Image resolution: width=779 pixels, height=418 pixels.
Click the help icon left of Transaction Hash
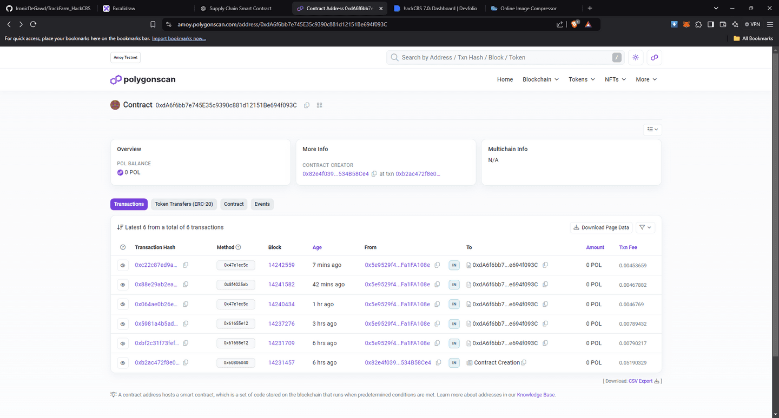[123, 247]
